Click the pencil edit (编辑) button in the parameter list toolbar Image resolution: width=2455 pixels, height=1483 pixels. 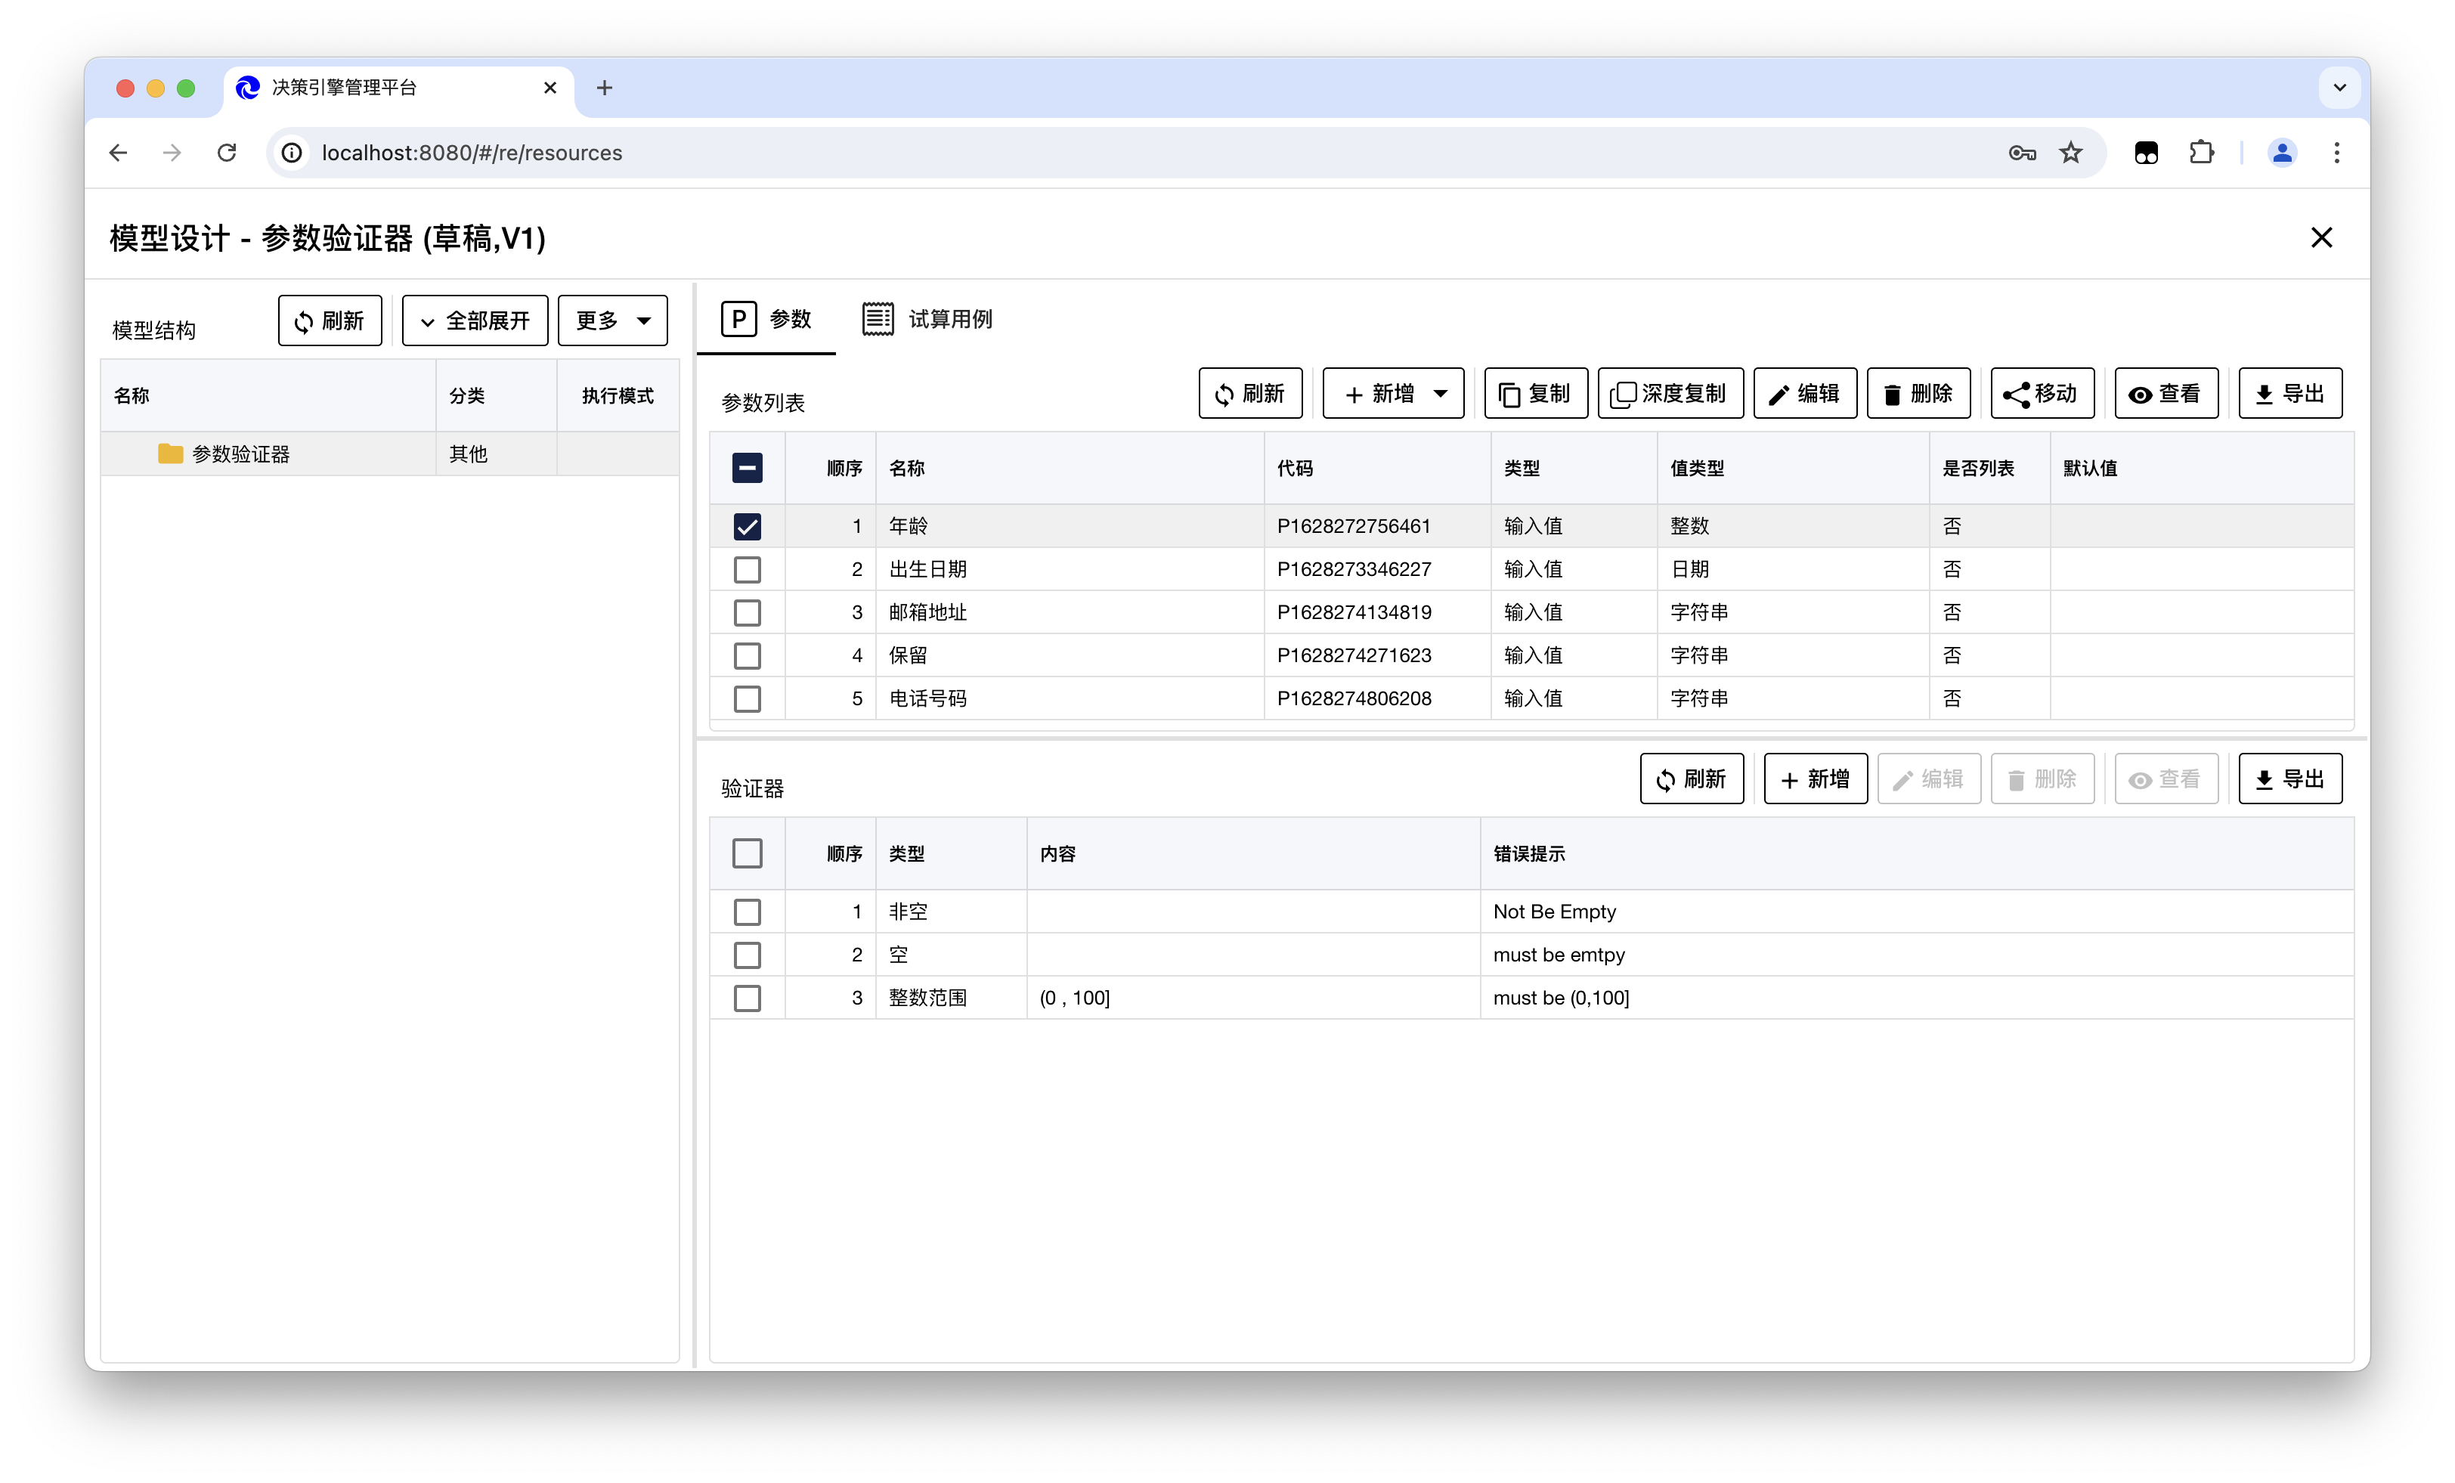tap(1804, 394)
